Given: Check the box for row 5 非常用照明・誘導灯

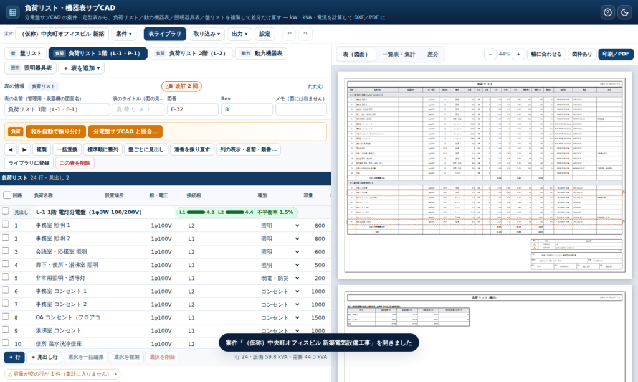Looking at the screenshot, I should 6,277.
